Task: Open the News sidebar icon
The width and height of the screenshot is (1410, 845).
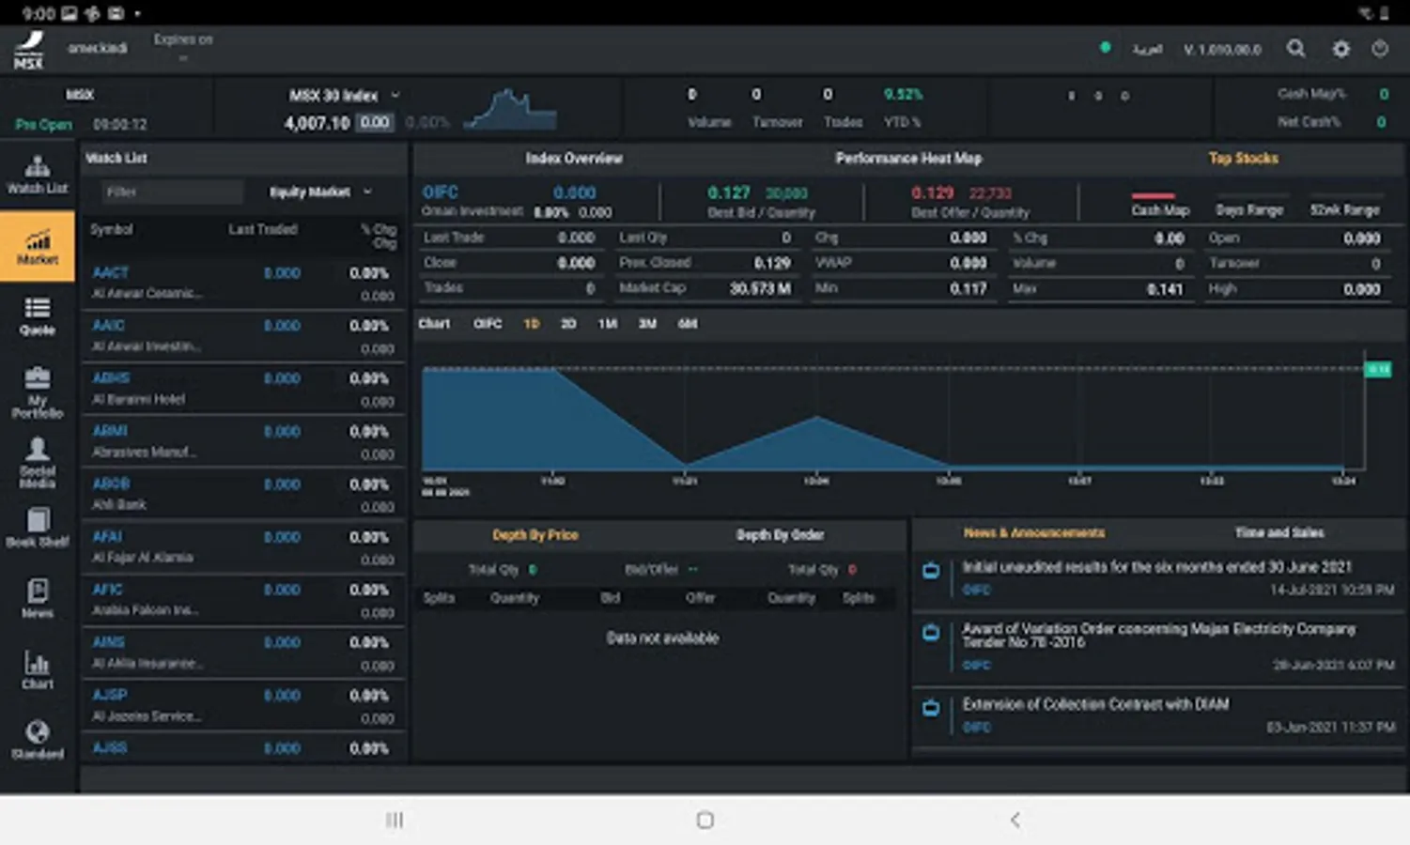Action: (38, 598)
